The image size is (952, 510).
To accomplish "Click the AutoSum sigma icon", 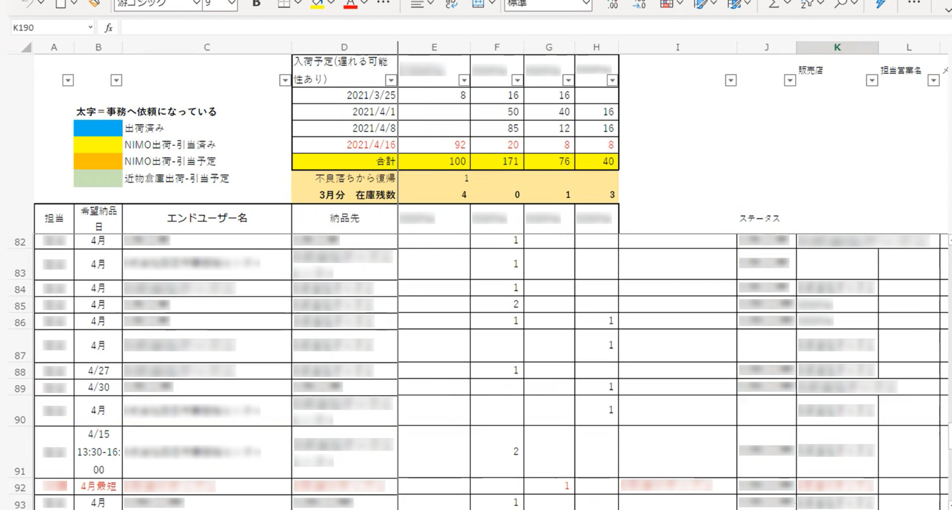I will 773,3.
